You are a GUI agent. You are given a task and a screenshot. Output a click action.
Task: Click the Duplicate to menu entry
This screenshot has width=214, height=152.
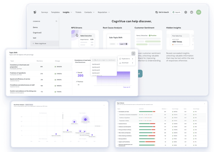[126, 59]
